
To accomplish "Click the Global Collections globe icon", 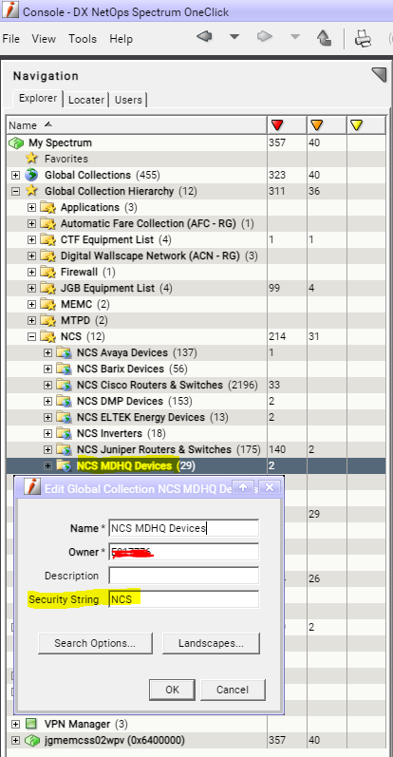I will click(x=31, y=175).
